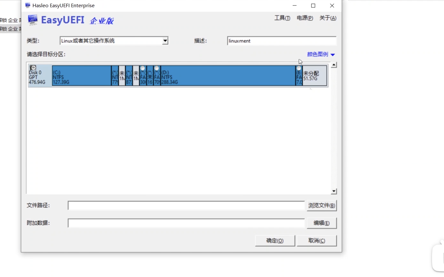This screenshot has height=277, width=444.
Task: Click the 浏览文件(B) button
Action: point(321,205)
